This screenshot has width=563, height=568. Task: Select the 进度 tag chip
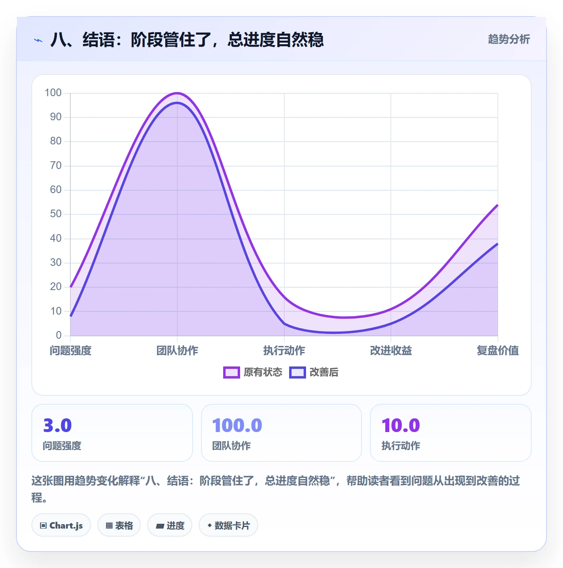click(x=170, y=525)
